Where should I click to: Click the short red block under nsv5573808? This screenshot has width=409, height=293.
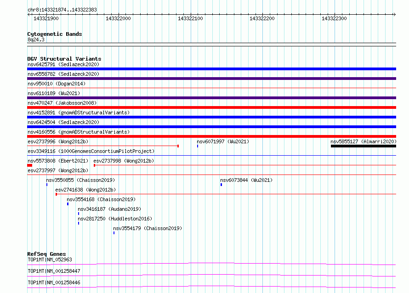[x=30, y=165]
